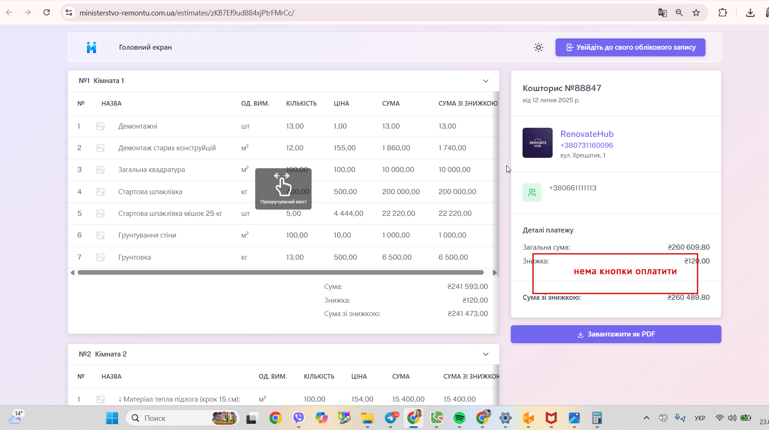The height and width of the screenshot is (430, 769).
Task: Click the address вул. Хрещатик, 1
Action: (583, 155)
